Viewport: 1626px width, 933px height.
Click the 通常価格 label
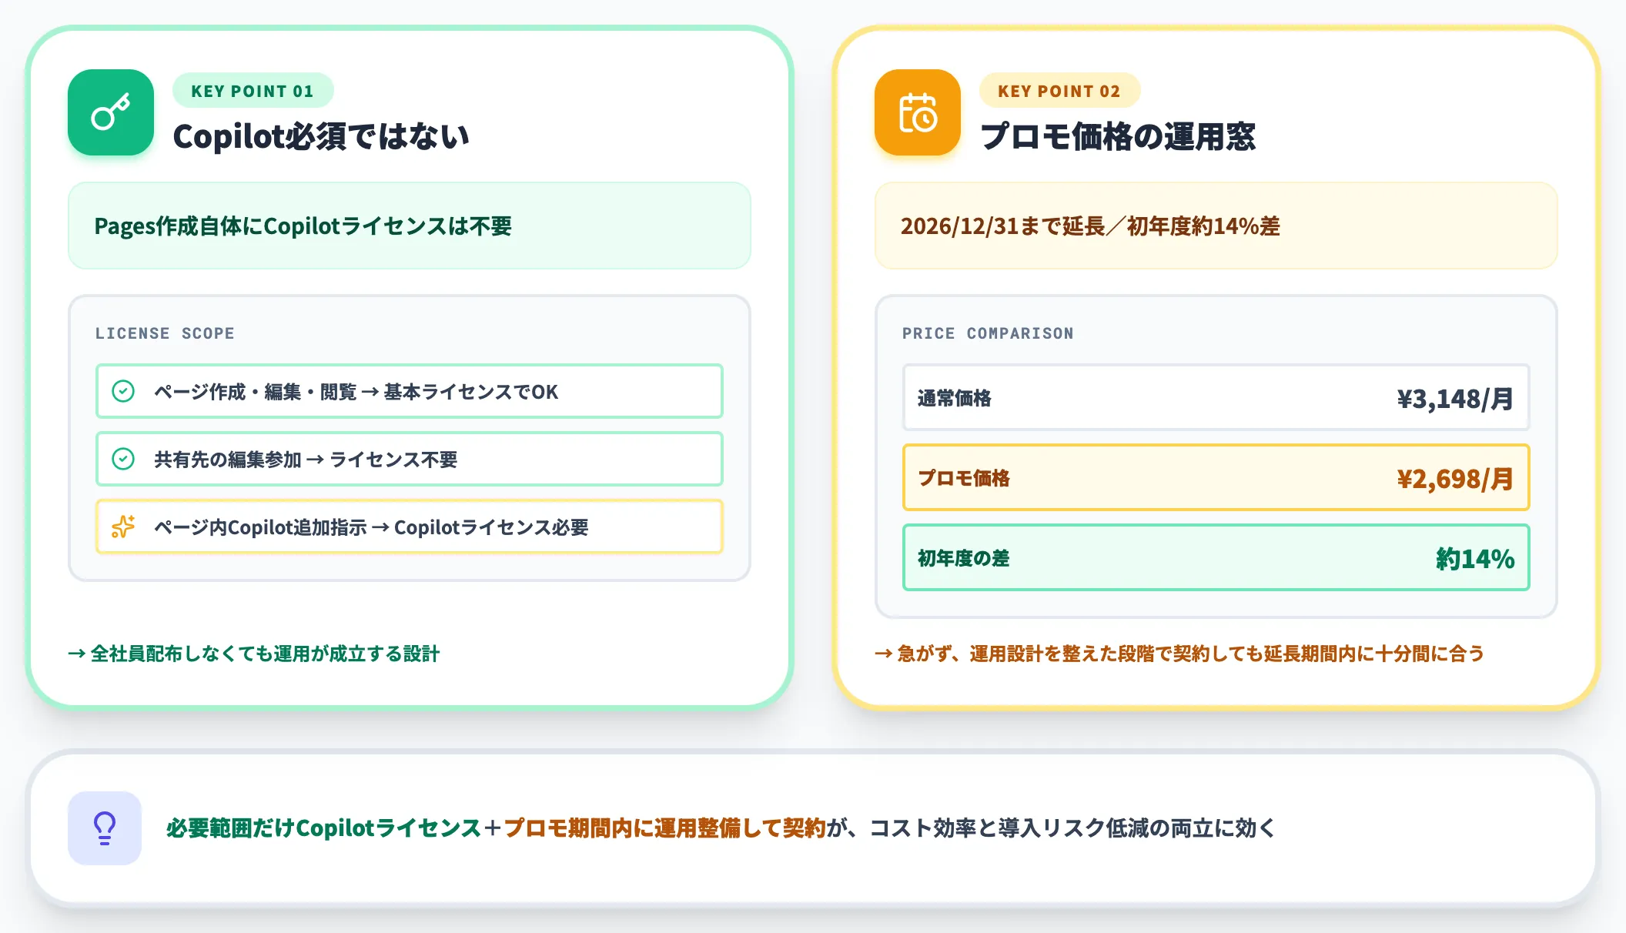[x=955, y=398]
